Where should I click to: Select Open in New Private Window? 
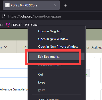tap(58, 47)
